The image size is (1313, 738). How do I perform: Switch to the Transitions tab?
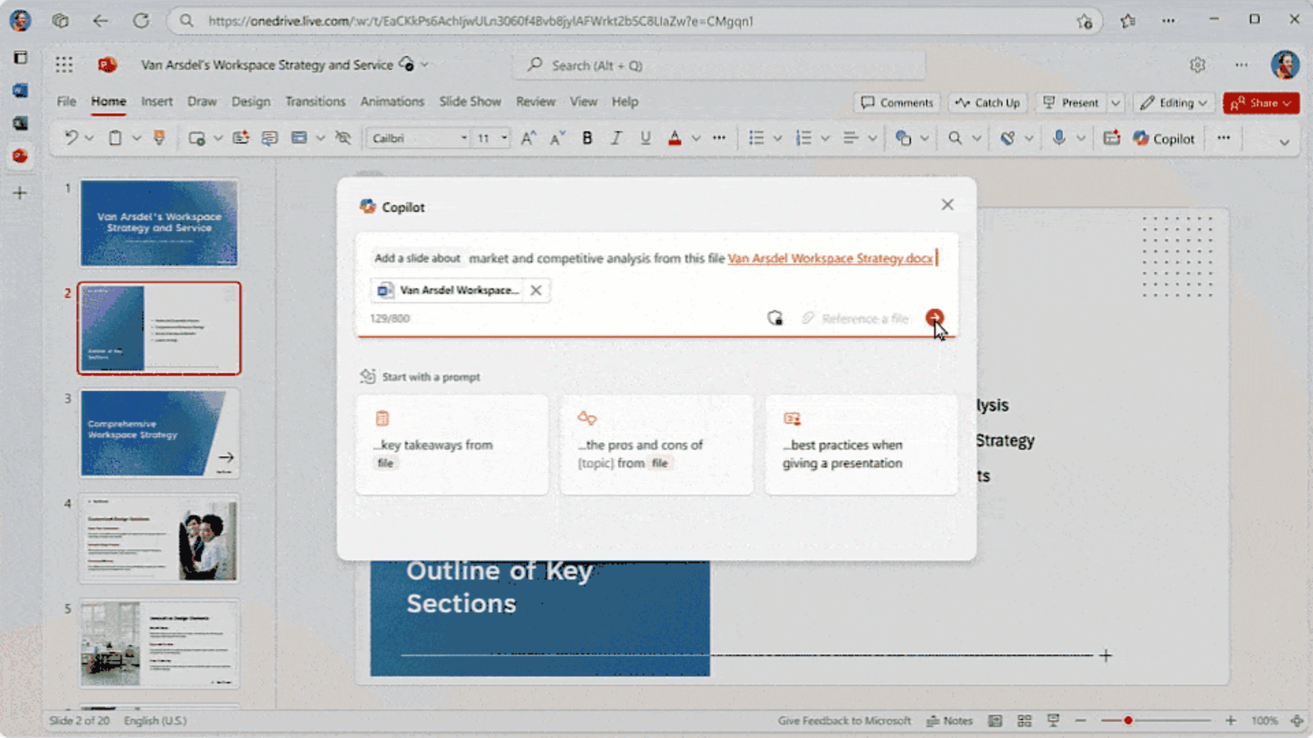click(315, 102)
